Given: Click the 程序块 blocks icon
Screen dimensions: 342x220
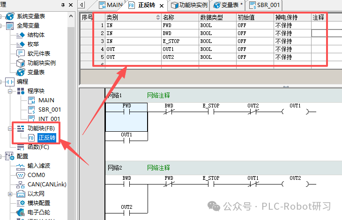Looking at the screenshot, I should click(21, 91).
